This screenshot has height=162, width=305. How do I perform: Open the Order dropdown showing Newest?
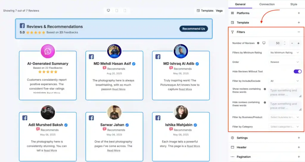coord(284,62)
